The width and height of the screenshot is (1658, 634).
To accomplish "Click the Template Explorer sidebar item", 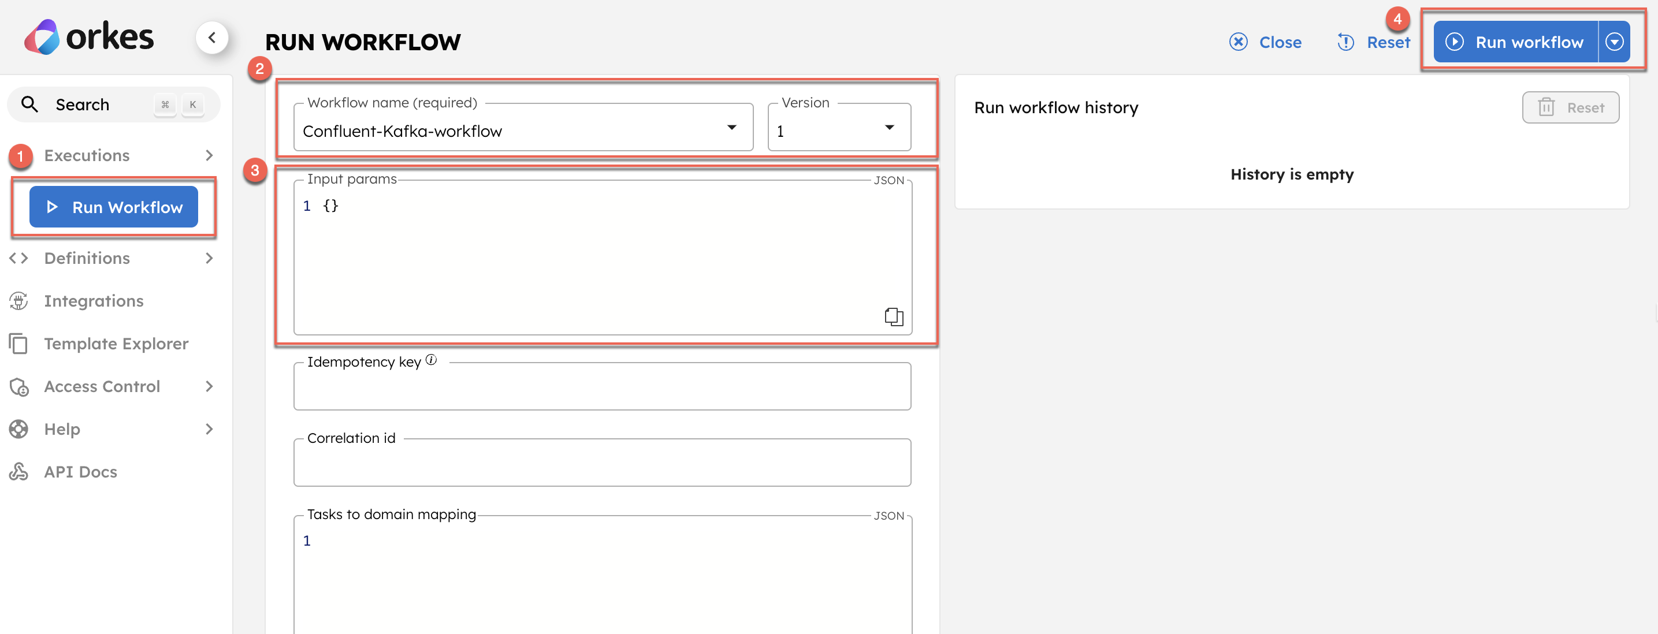I will 116,344.
